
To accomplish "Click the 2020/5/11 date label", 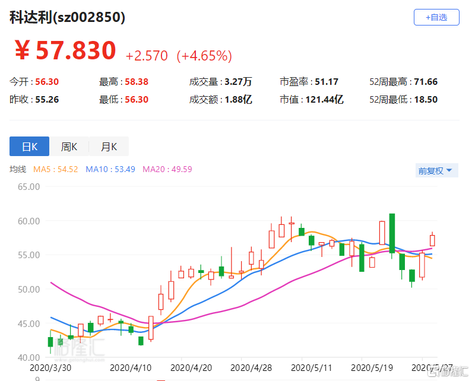I will (311, 368).
